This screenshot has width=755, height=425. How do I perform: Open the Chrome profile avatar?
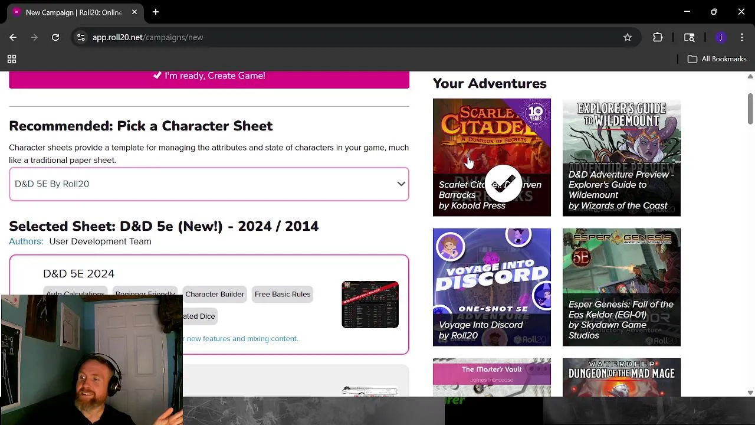coord(721,37)
